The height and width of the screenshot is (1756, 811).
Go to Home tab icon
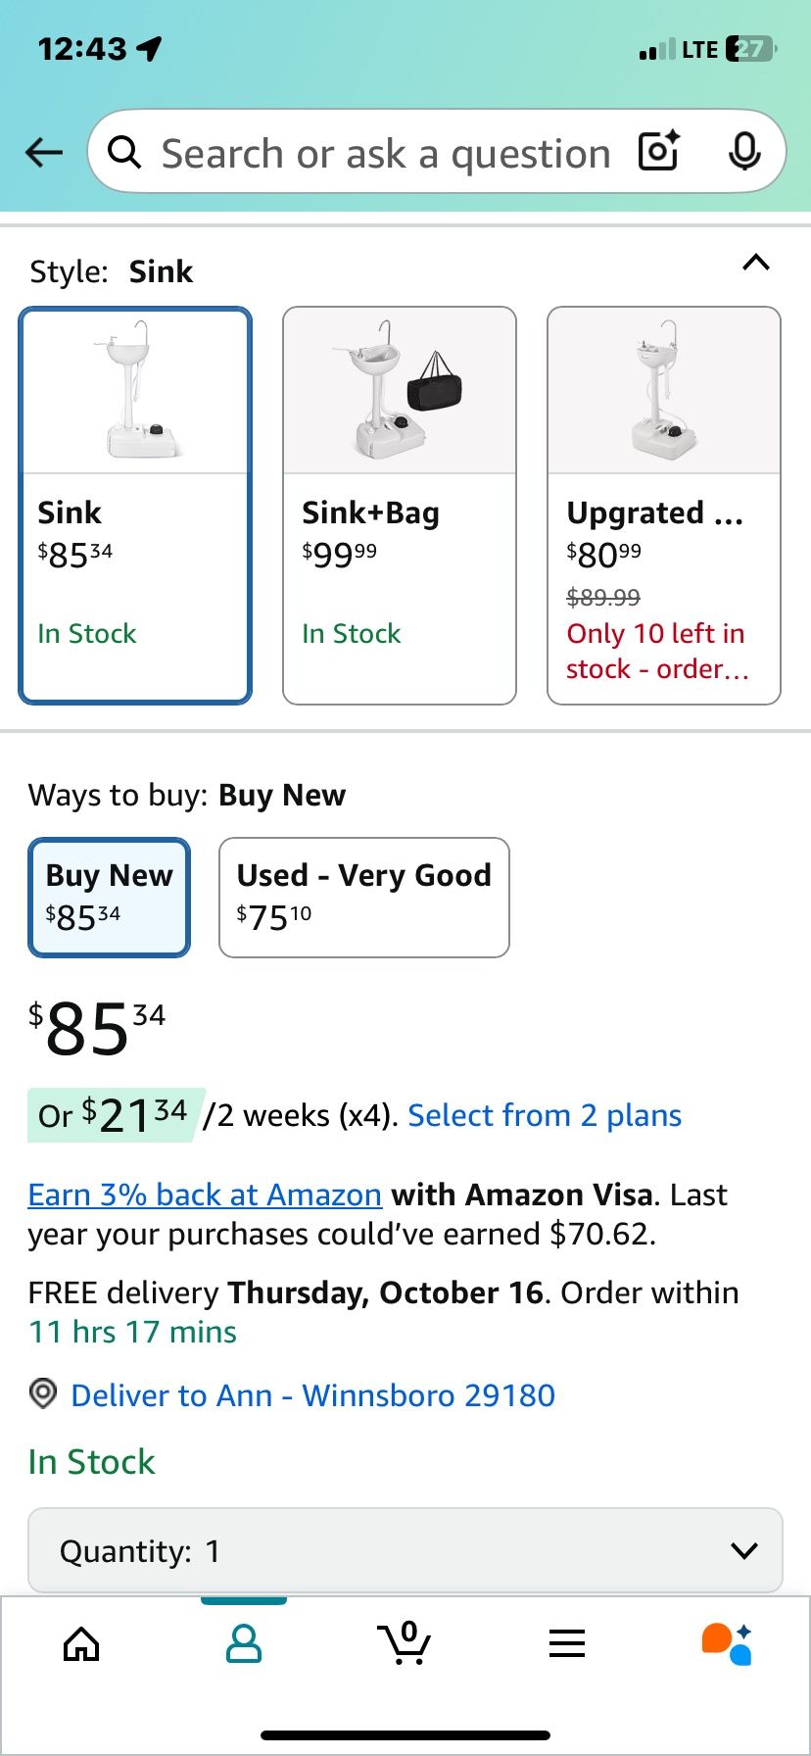point(81,1643)
